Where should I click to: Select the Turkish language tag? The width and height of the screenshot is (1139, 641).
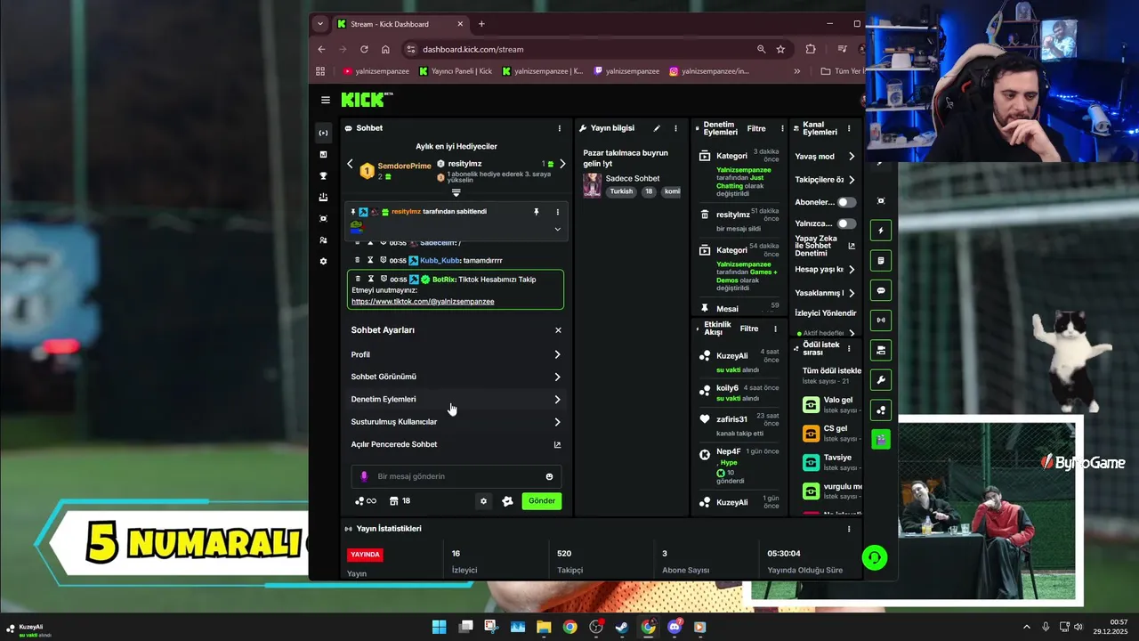click(621, 191)
